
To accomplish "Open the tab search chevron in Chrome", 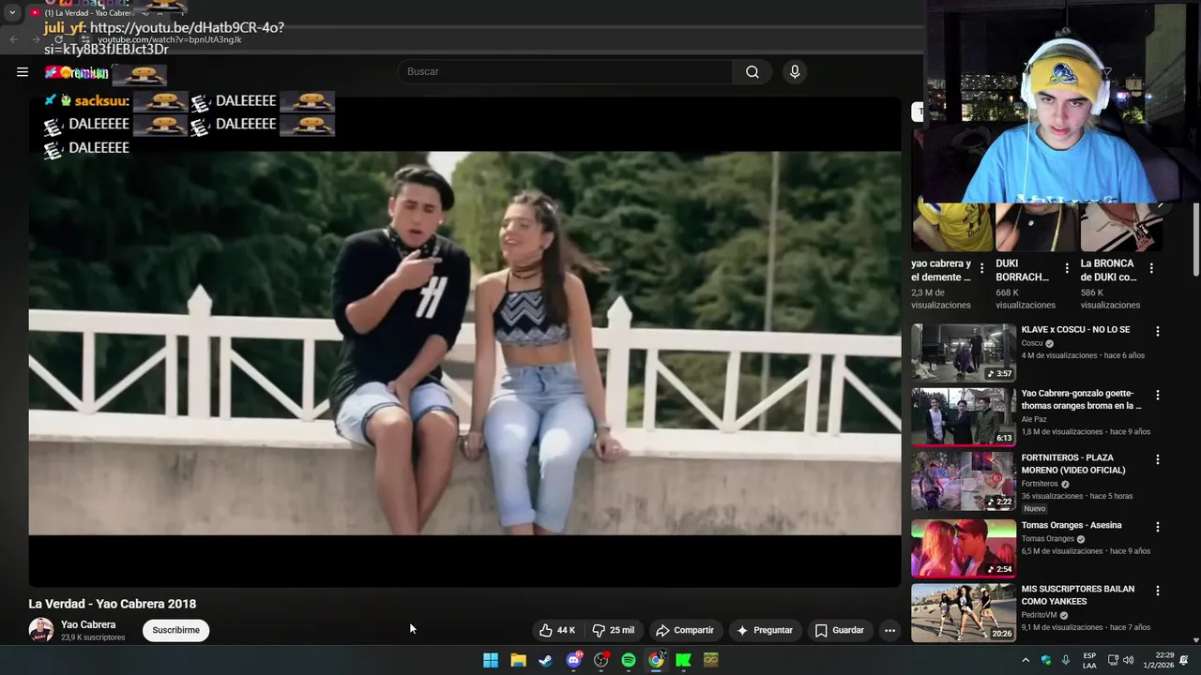I will click(x=12, y=12).
